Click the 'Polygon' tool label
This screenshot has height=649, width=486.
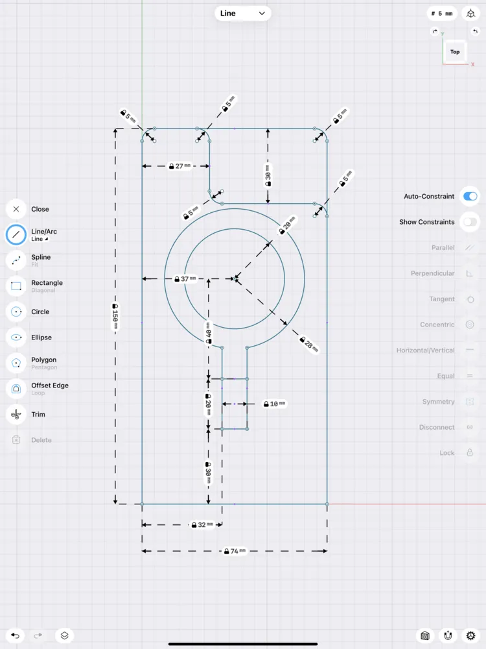click(44, 360)
